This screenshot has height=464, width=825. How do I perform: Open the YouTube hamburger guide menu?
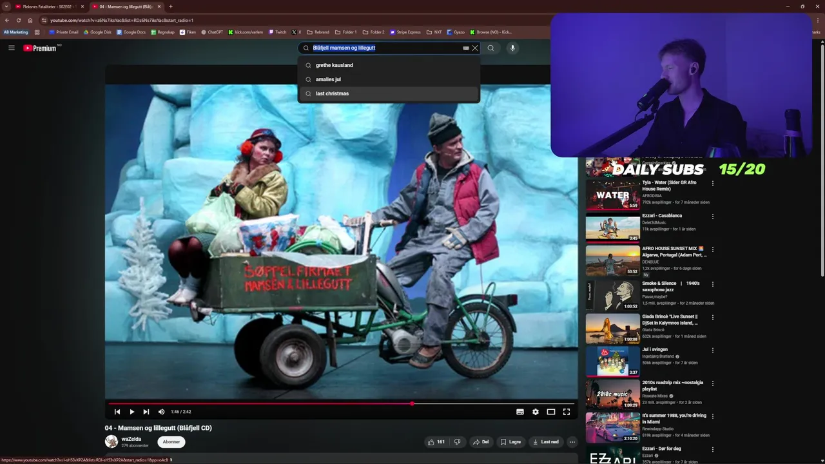11,48
